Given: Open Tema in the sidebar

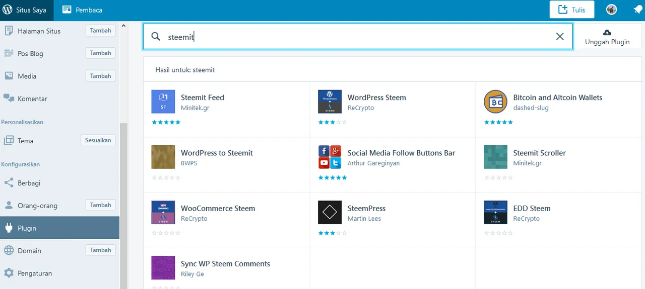Looking at the screenshot, I should point(25,141).
